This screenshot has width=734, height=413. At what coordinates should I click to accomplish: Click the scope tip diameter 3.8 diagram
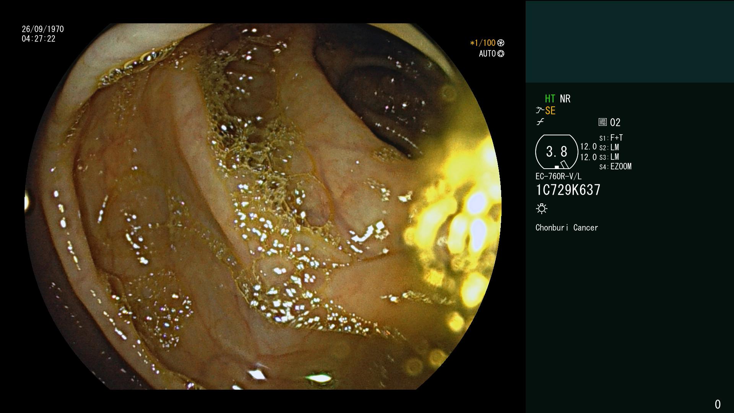(x=557, y=152)
